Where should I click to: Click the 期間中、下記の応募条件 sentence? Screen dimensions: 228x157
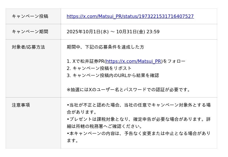point(105,47)
